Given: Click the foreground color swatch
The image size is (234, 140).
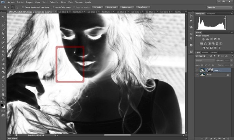Looking at the screenshot, I should coord(2,105).
